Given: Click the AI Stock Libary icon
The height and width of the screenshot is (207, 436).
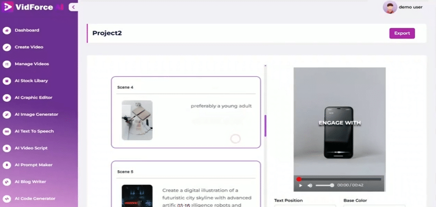Looking at the screenshot, I should click(x=7, y=81).
